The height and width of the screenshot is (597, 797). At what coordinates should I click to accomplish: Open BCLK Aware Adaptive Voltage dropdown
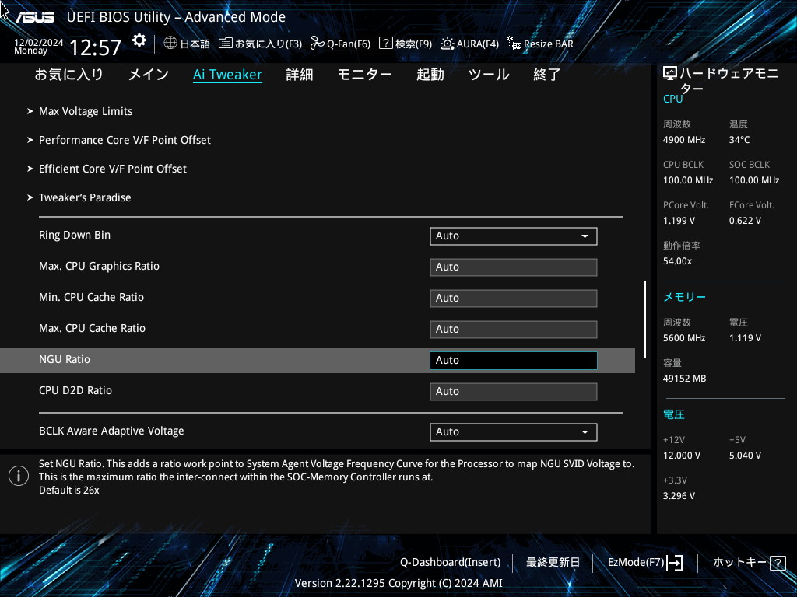click(x=513, y=431)
